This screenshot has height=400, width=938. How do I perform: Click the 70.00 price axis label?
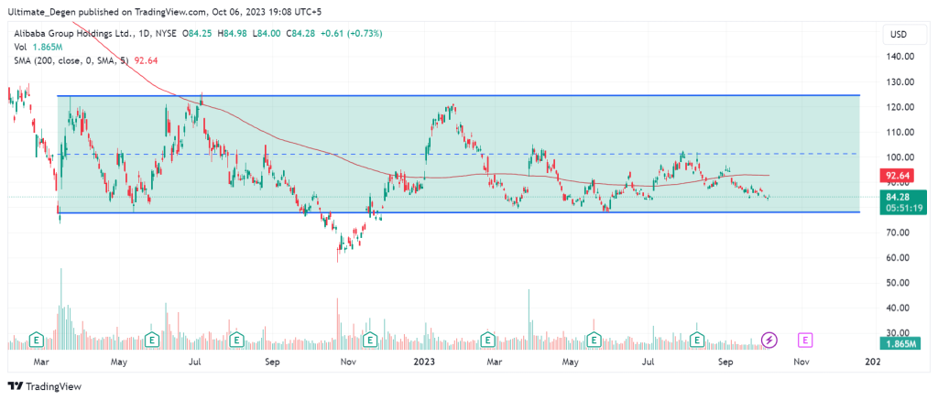(899, 232)
